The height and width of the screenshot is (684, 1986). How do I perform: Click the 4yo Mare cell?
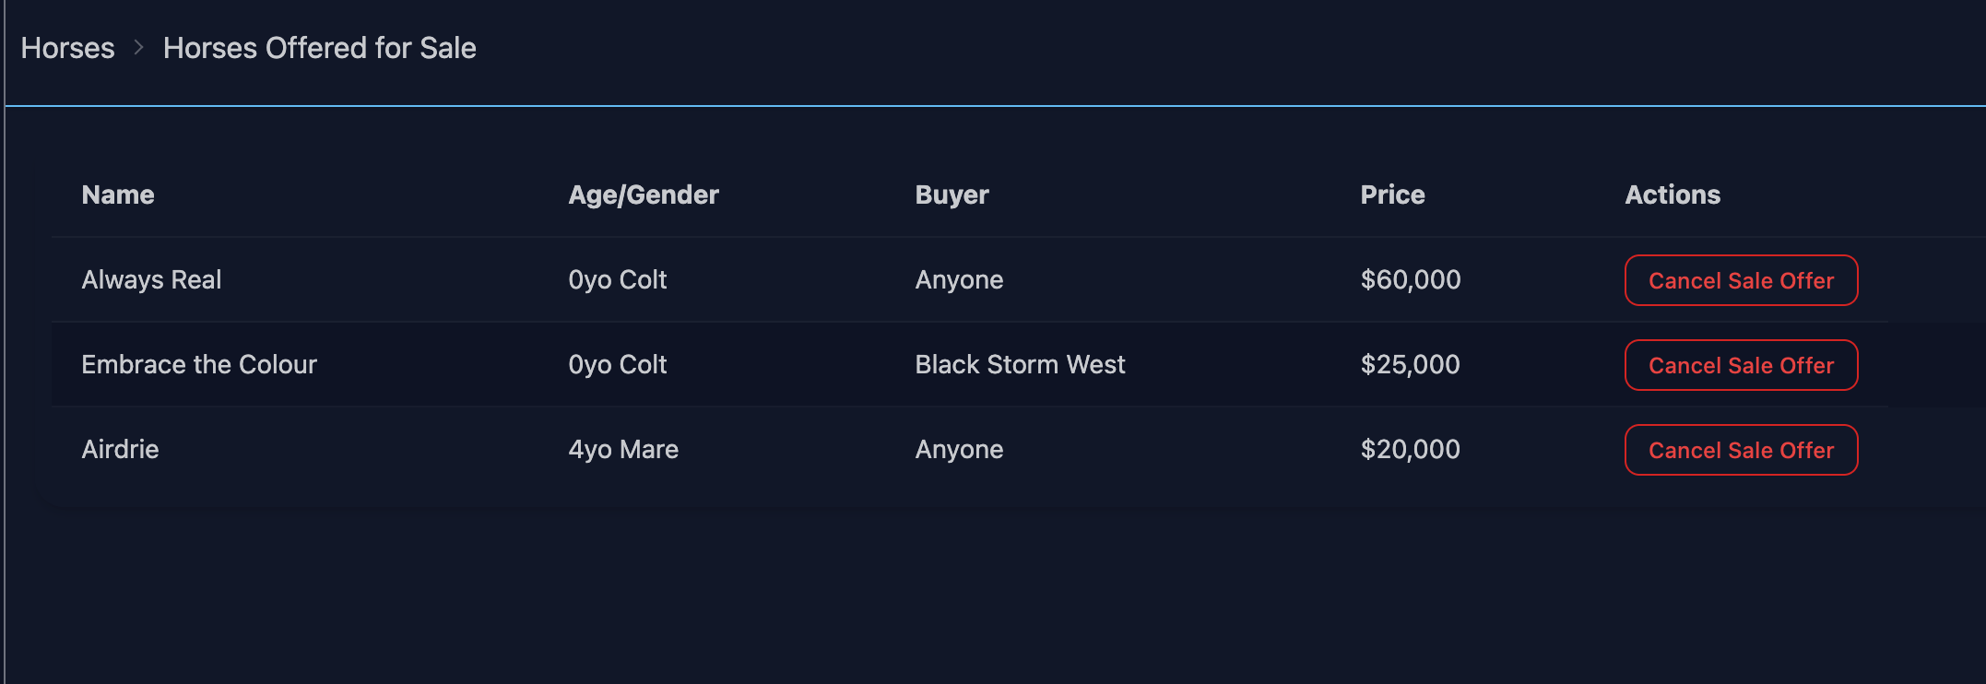pyautogui.click(x=623, y=449)
